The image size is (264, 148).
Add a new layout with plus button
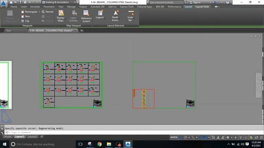coord(42,136)
